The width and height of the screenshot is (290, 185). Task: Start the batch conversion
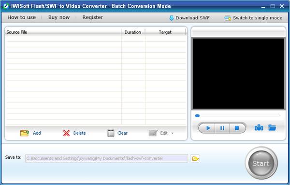pyautogui.click(x=261, y=163)
